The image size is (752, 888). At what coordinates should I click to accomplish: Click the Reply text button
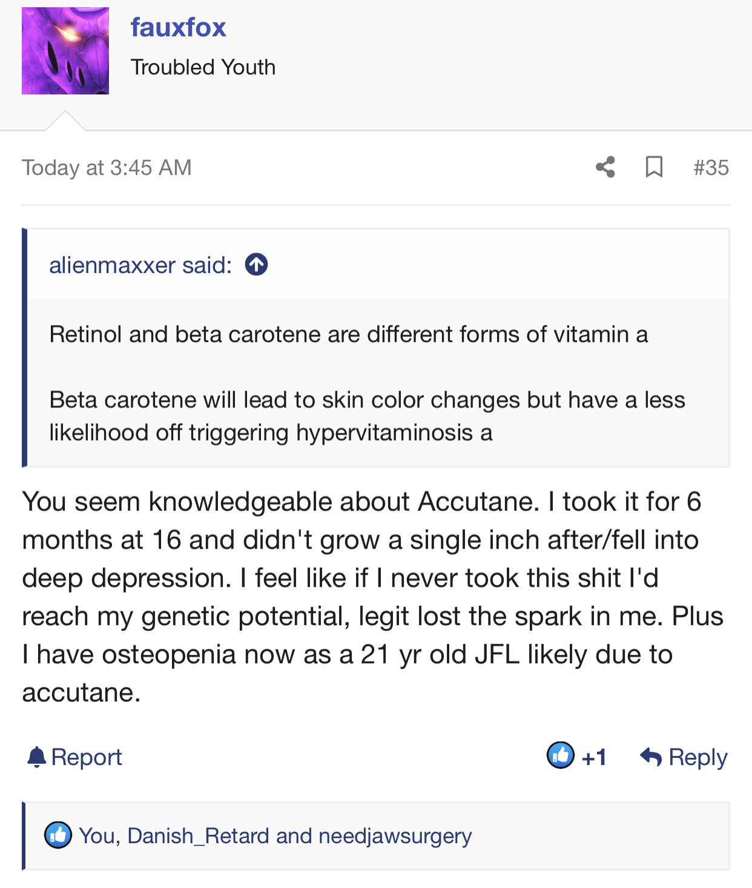698,757
